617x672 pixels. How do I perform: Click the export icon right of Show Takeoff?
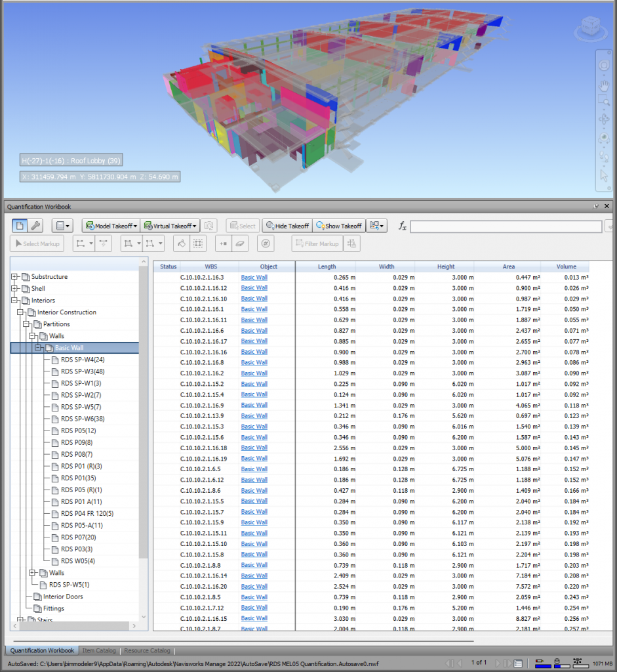tap(374, 226)
